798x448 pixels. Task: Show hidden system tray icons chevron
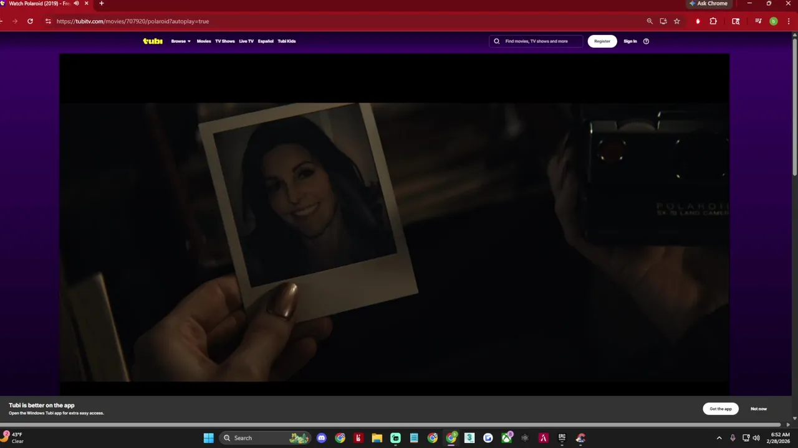coord(719,438)
